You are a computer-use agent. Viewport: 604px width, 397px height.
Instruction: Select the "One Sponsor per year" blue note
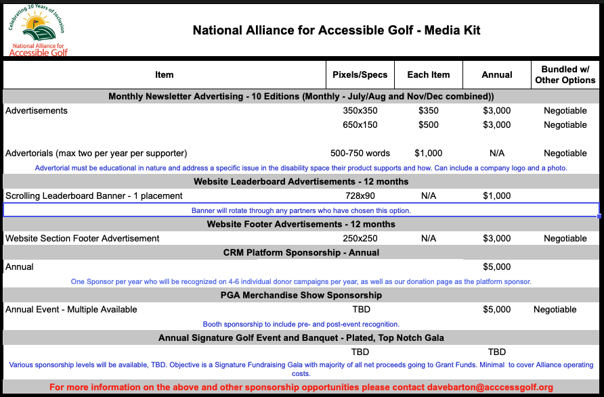point(301,281)
